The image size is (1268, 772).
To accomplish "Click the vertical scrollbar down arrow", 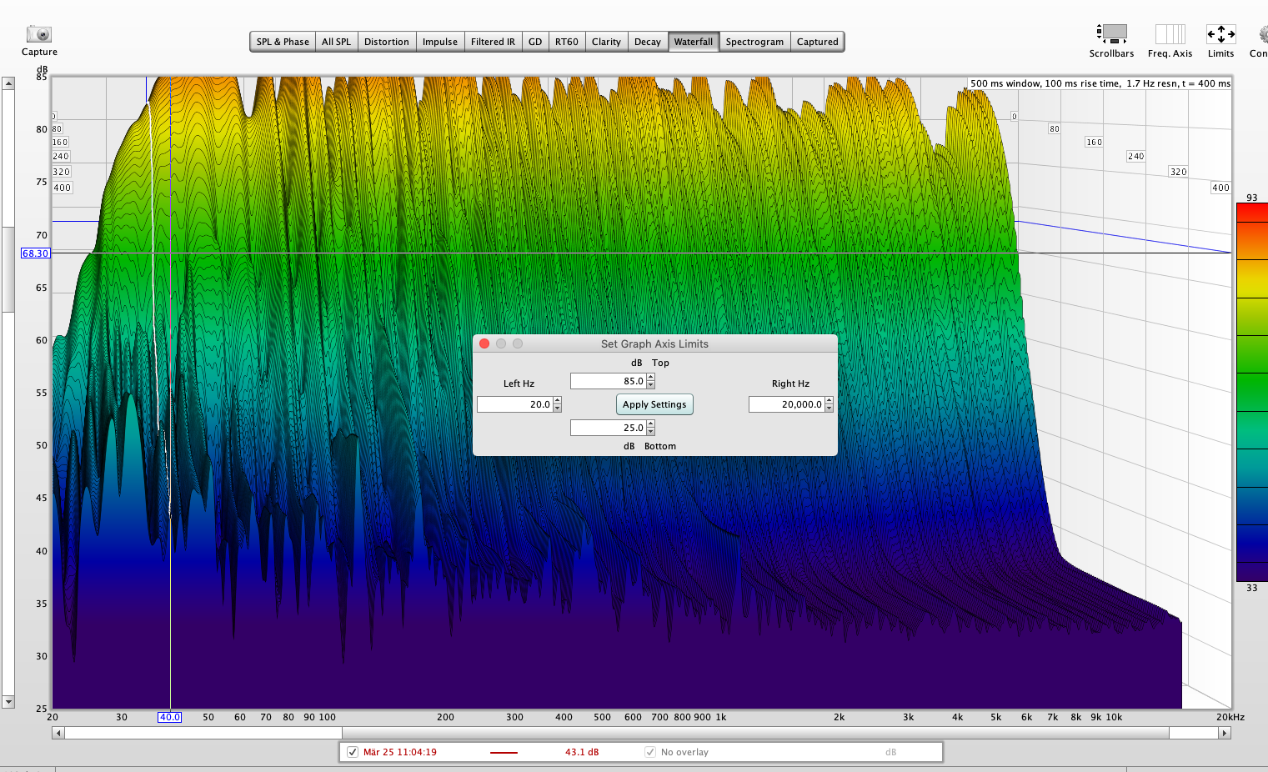I will pyautogui.click(x=8, y=702).
